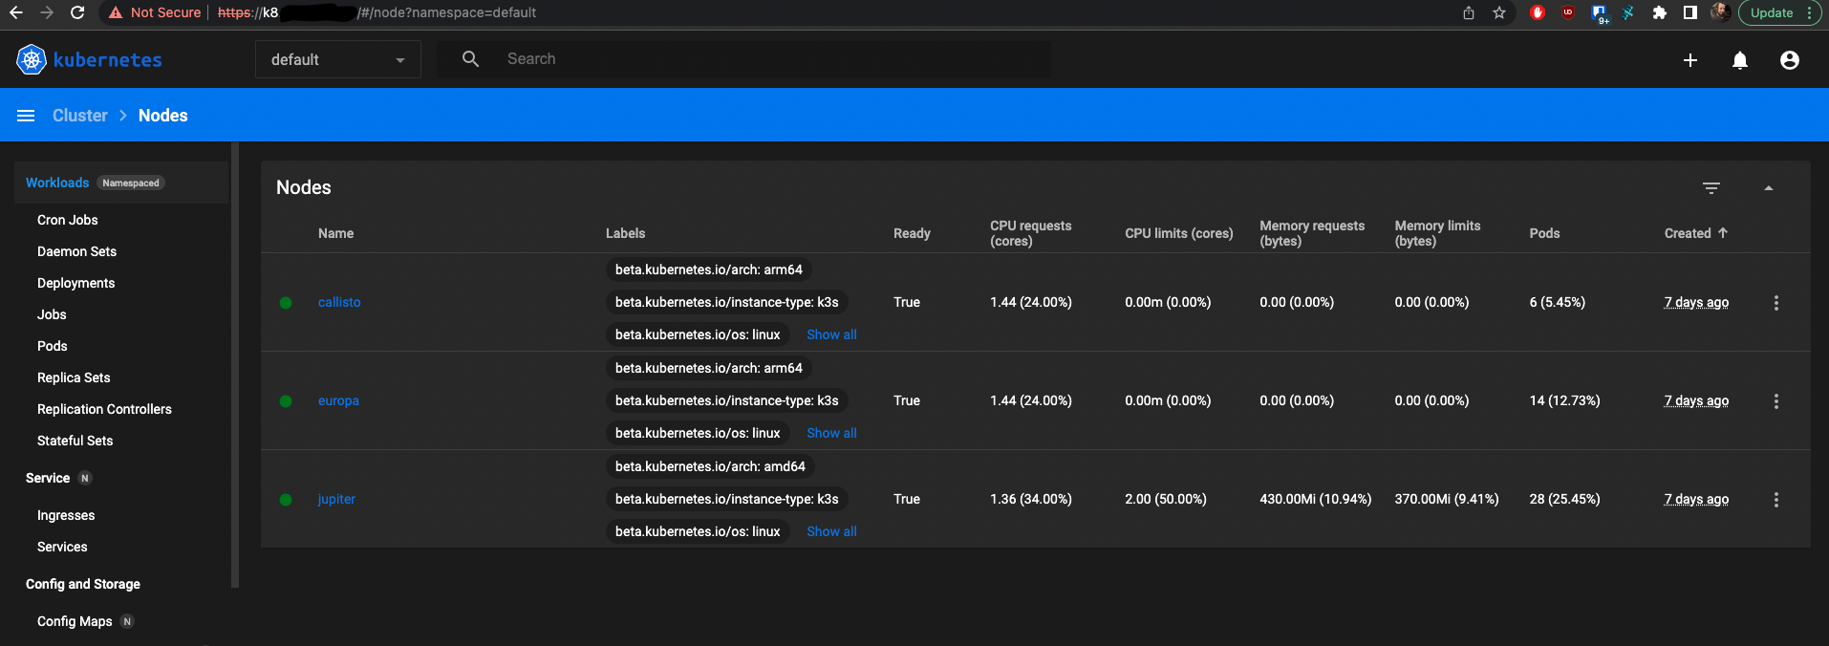Click the sidebar vertical scrollbar
The width and height of the screenshot is (1829, 646).
tap(235, 365)
